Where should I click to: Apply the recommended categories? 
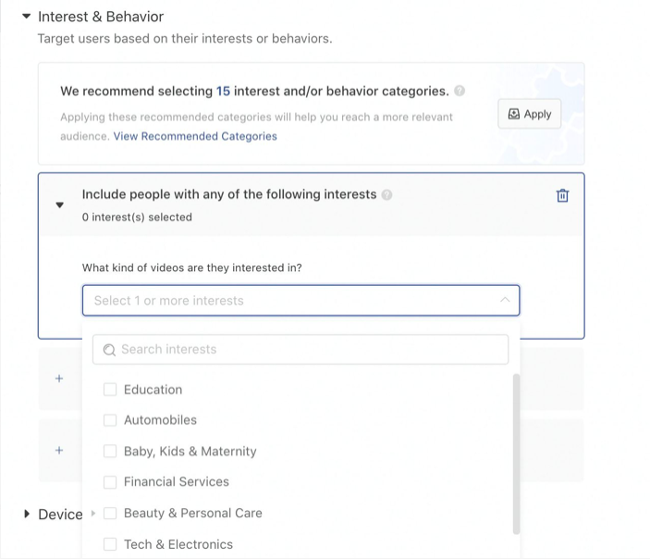tap(529, 115)
